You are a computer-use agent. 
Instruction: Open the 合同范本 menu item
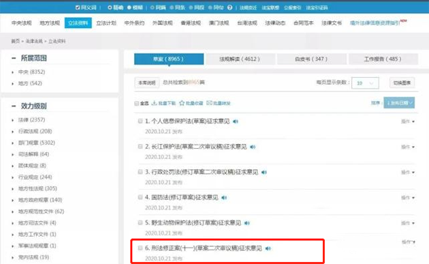pos(304,23)
